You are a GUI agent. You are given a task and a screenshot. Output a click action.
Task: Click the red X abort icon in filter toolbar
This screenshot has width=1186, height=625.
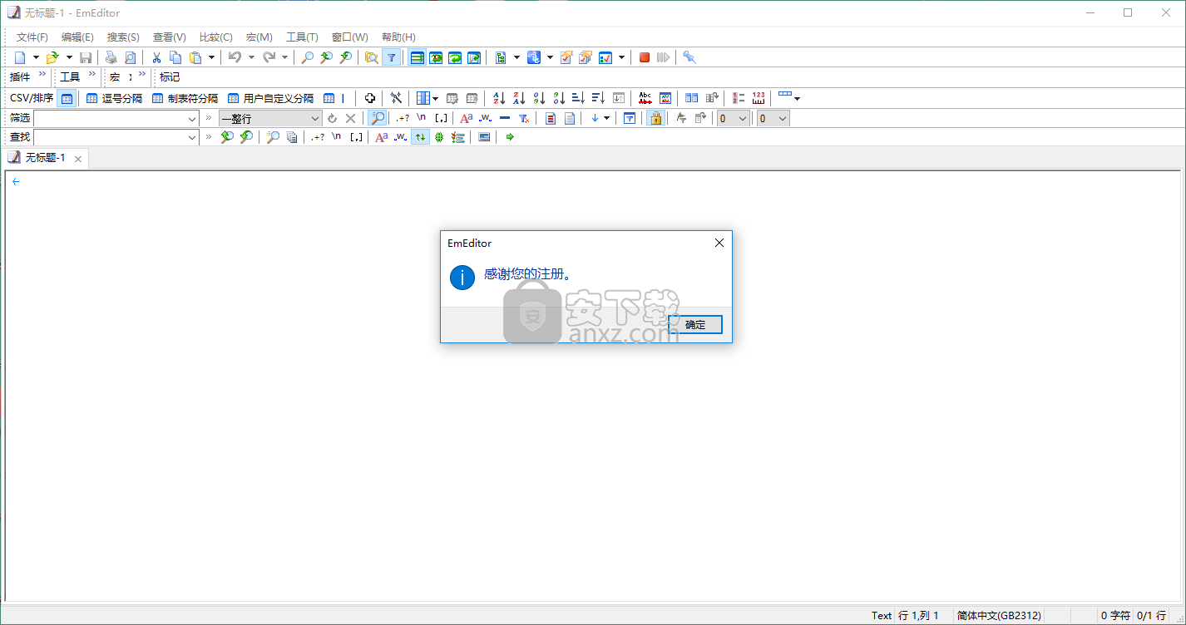[350, 118]
